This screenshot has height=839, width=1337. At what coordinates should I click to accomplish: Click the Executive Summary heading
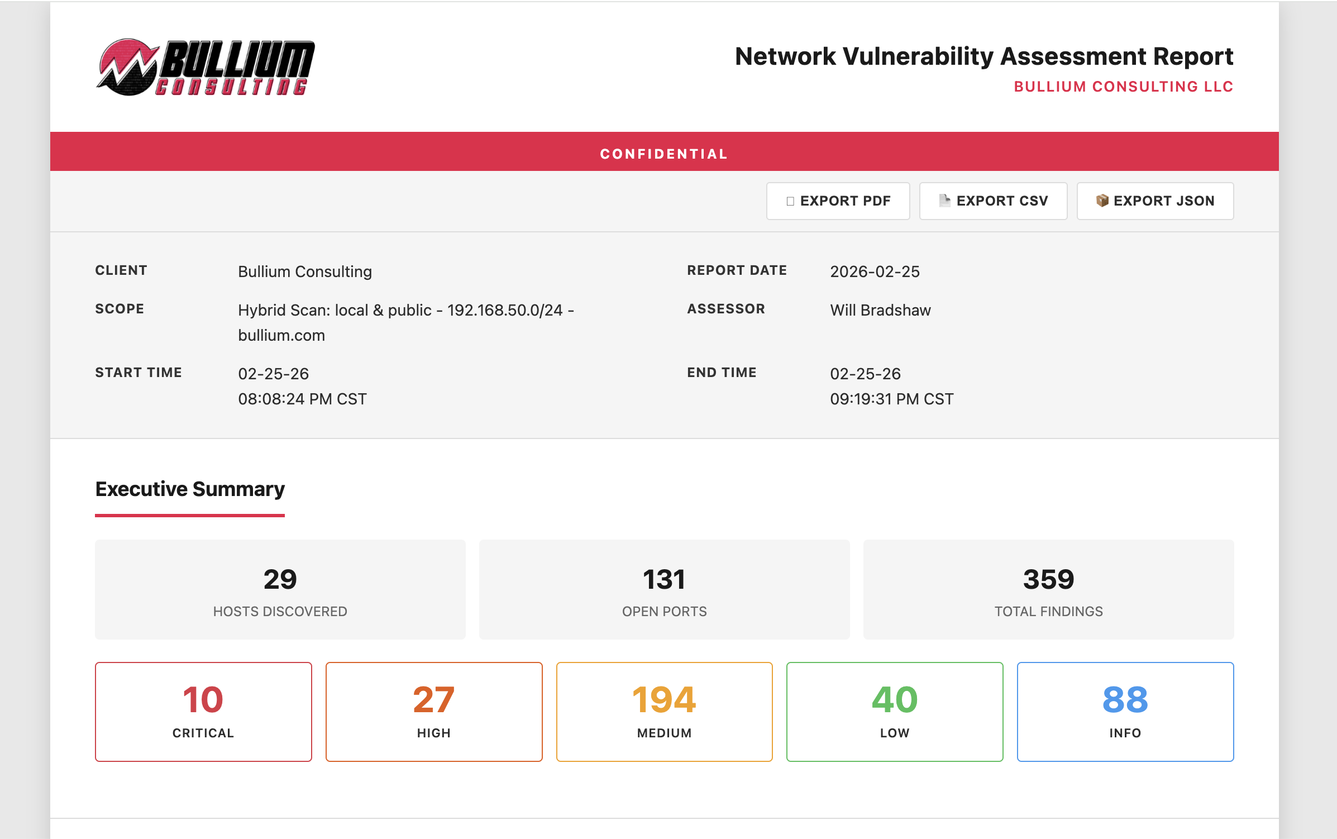[190, 489]
